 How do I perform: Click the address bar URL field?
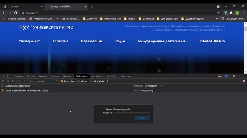(x=120, y=13)
